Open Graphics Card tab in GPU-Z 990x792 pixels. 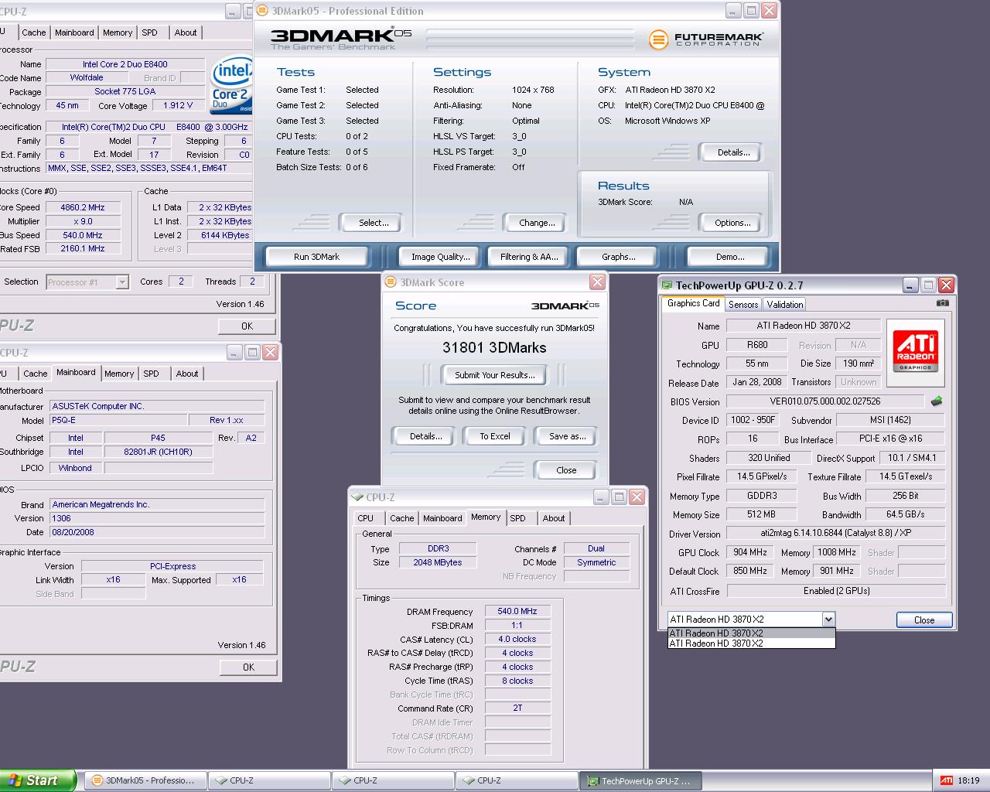(x=693, y=303)
